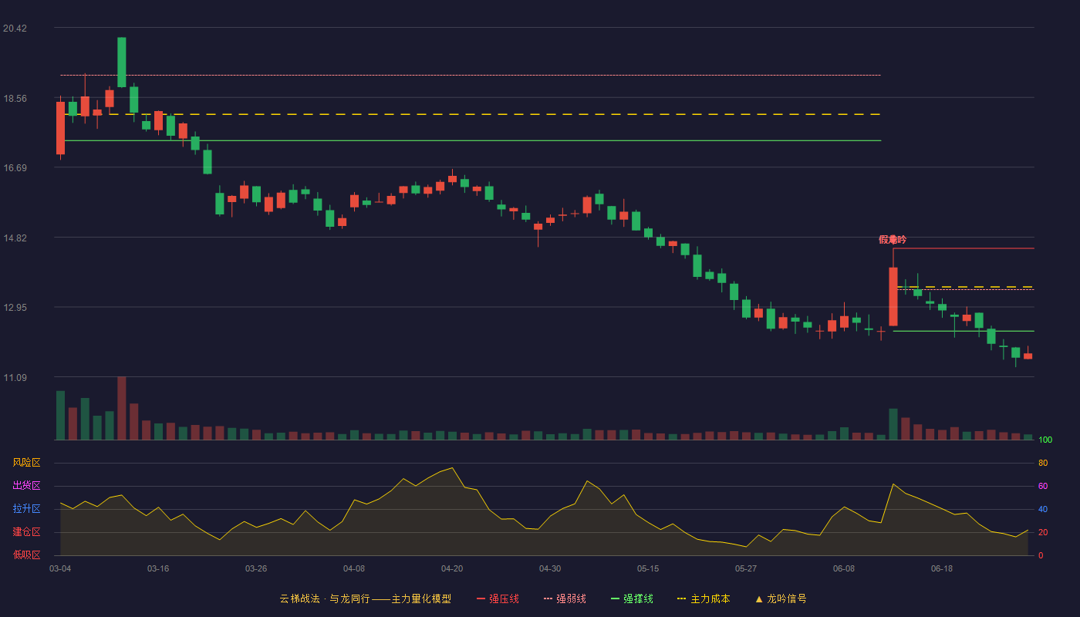Toggle the 主力成本 legend series

click(x=704, y=598)
